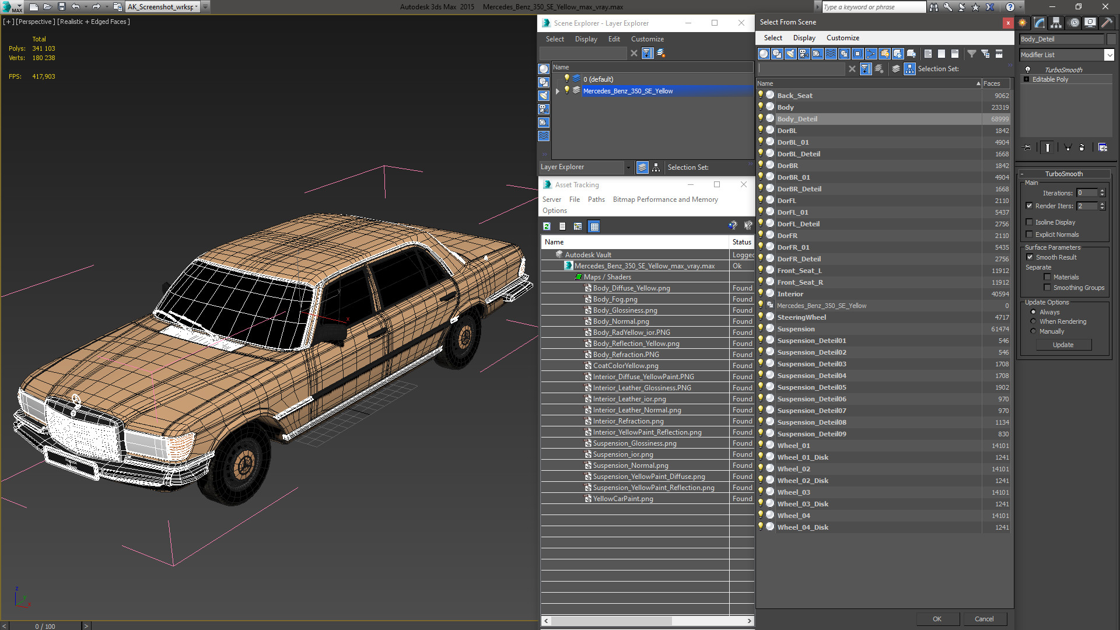
Task: Select Manually update option
Action: [x=1033, y=331]
